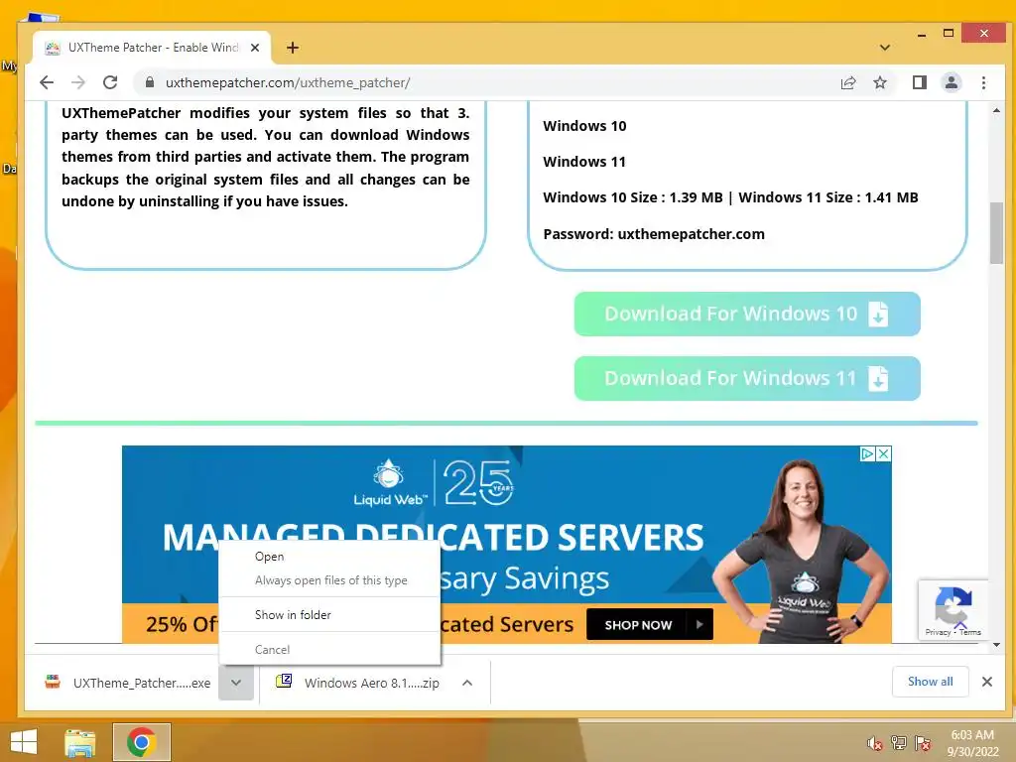The height and width of the screenshot is (762, 1016).
Task: Close the UXTheme Patcher tab
Action: [x=255, y=48]
